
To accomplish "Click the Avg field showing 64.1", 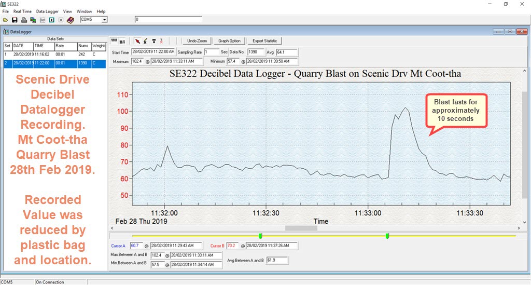I will (x=287, y=52).
